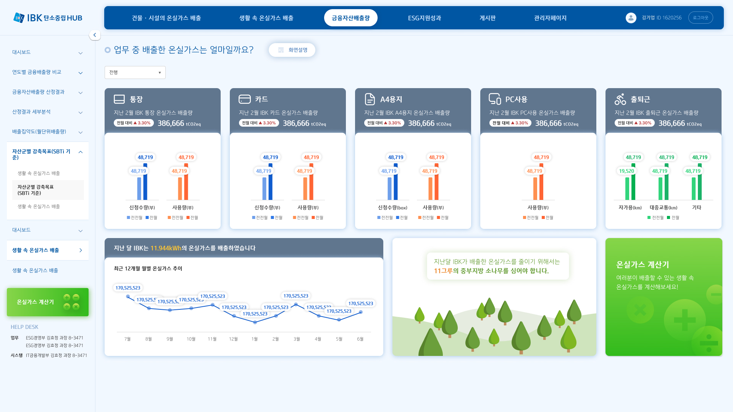Click the 6월 data point on the line chart
This screenshot has width=733, height=412.
361,312
